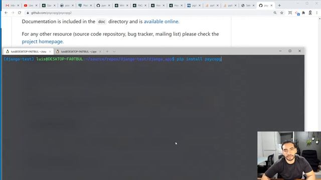Click the extension icon with blue badge
This screenshot has width=321, height=180.
pyautogui.click(x=297, y=13)
